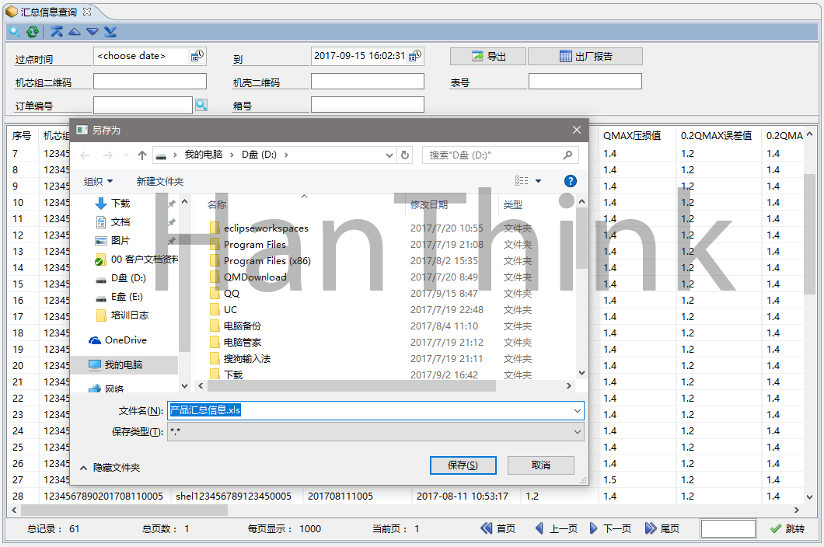Screen dimensions: 824x547
Task: Open the help icon in save dialog
Action: coord(570,181)
